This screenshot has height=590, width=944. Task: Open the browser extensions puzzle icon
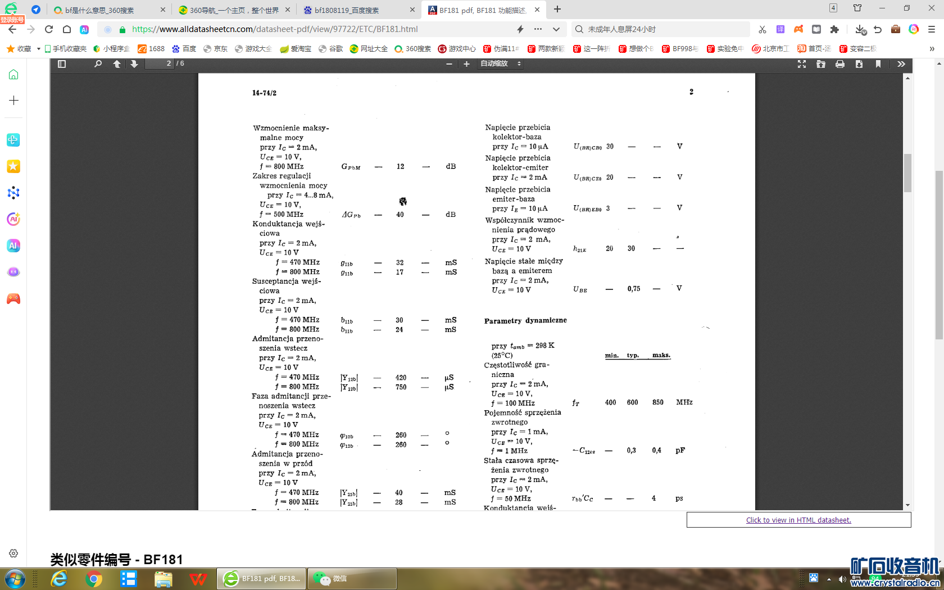834,29
